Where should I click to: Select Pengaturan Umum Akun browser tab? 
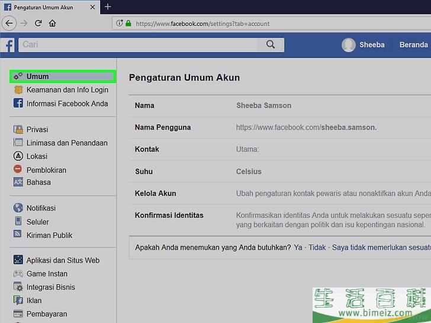click(50, 7)
